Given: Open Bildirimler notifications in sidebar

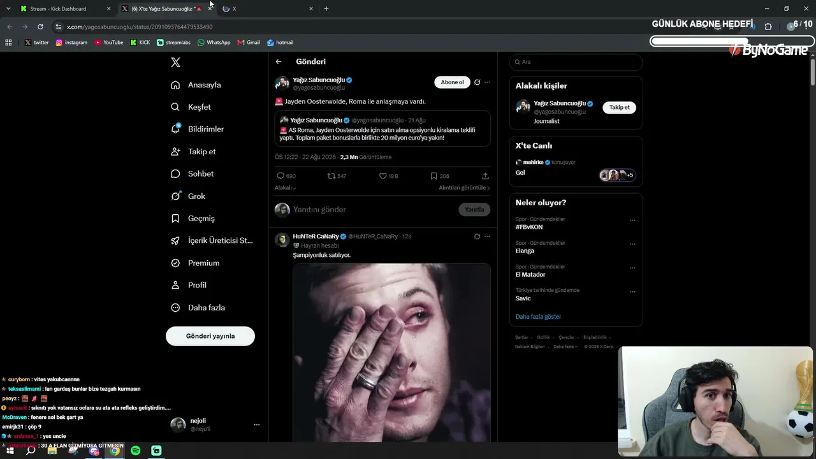Looking at the screenshot, I should pyautogui.click(x=197, y=129).
